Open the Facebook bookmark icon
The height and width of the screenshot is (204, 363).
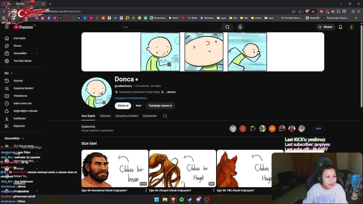[x=49, y=18]
